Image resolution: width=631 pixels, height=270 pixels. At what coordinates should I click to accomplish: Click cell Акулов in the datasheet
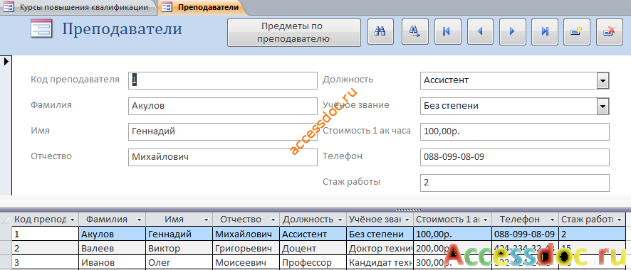point(113,234)
